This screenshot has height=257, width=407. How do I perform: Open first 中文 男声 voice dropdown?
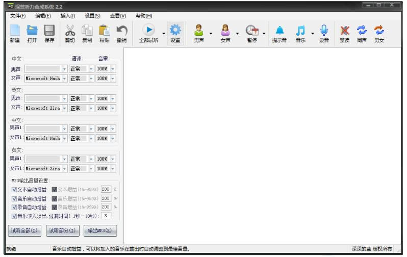[46, 69]
